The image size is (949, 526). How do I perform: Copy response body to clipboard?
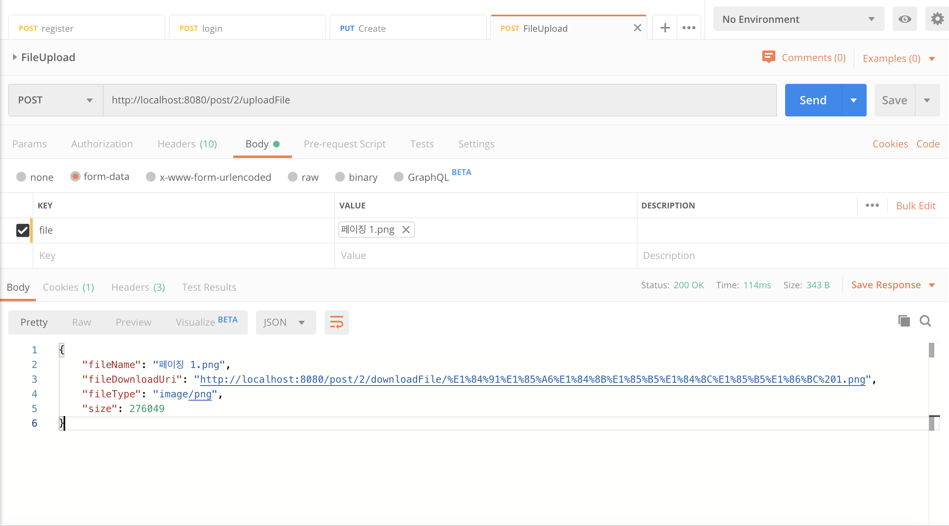tap(904, 321)
